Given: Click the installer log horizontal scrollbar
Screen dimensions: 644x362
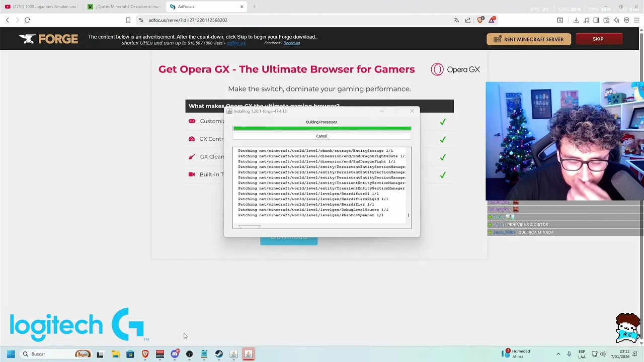Looking at the screenshot, I should 250,226.
